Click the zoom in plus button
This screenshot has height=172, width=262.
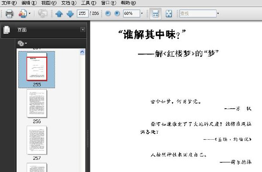(x=117, y=14)
